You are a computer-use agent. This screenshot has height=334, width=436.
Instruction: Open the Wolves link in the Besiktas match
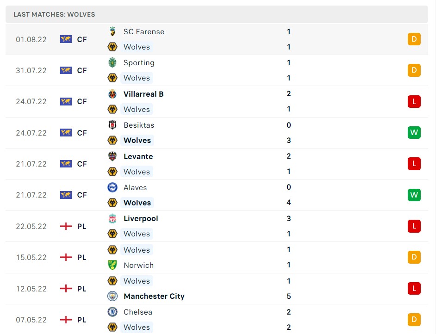[137, 140]
